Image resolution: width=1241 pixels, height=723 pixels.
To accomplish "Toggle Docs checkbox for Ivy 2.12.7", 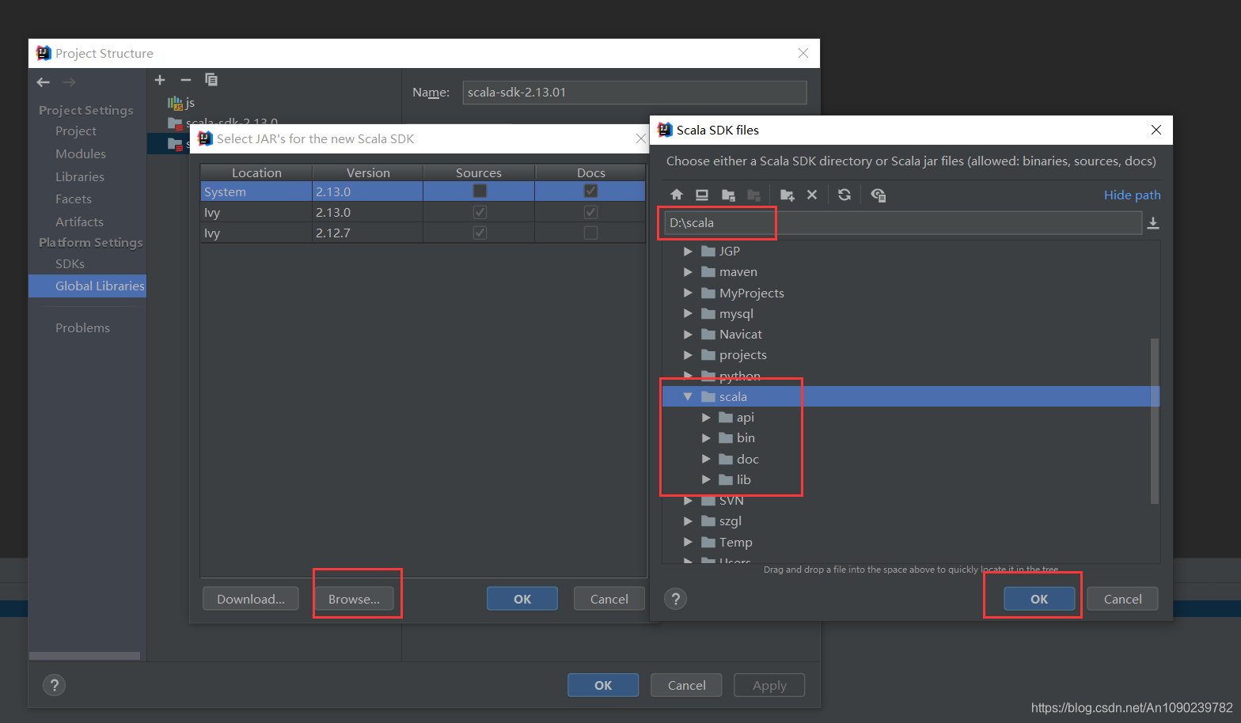I will [590, 233].
